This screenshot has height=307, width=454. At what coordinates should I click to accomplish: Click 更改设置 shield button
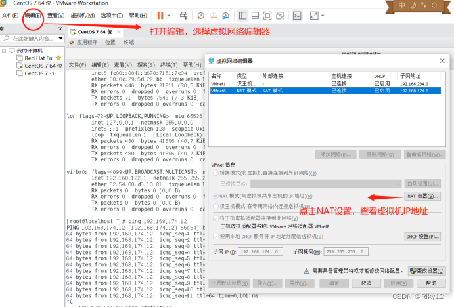(427, 270)
